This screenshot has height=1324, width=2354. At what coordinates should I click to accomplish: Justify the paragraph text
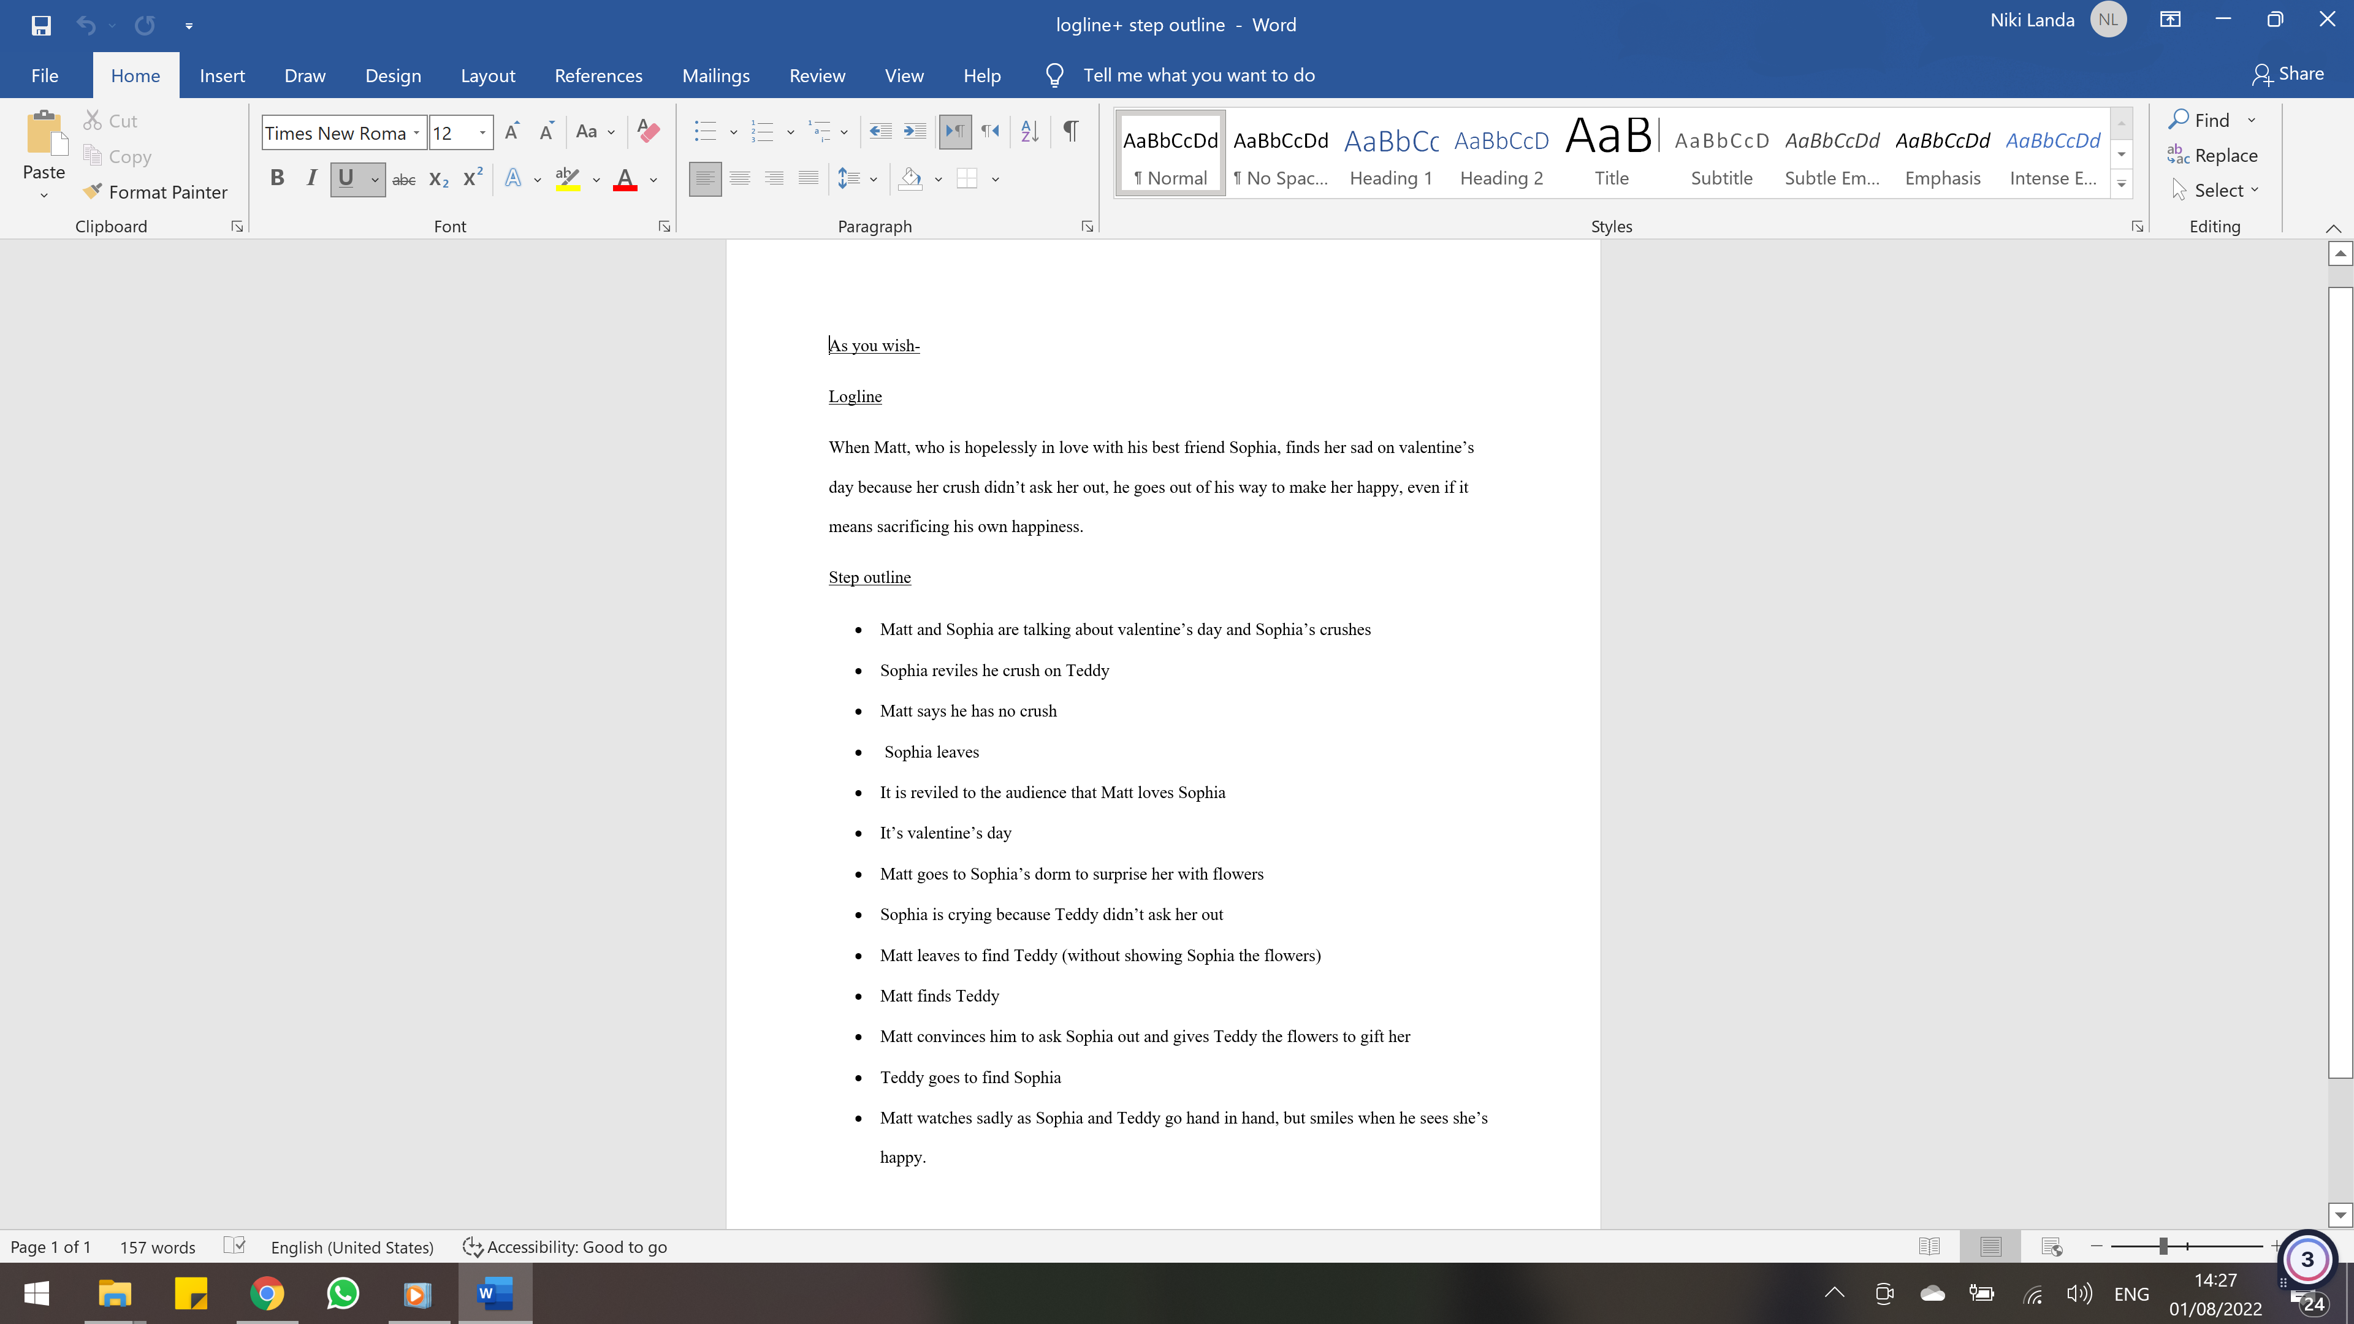[808, 179]
